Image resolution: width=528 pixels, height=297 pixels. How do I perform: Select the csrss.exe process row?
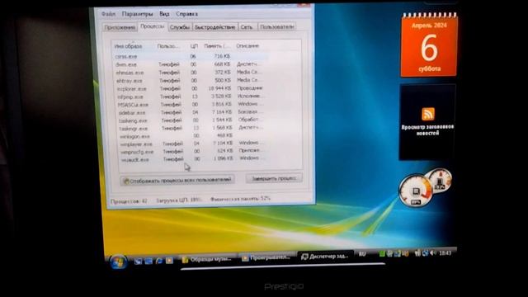[x=191, y=56]
